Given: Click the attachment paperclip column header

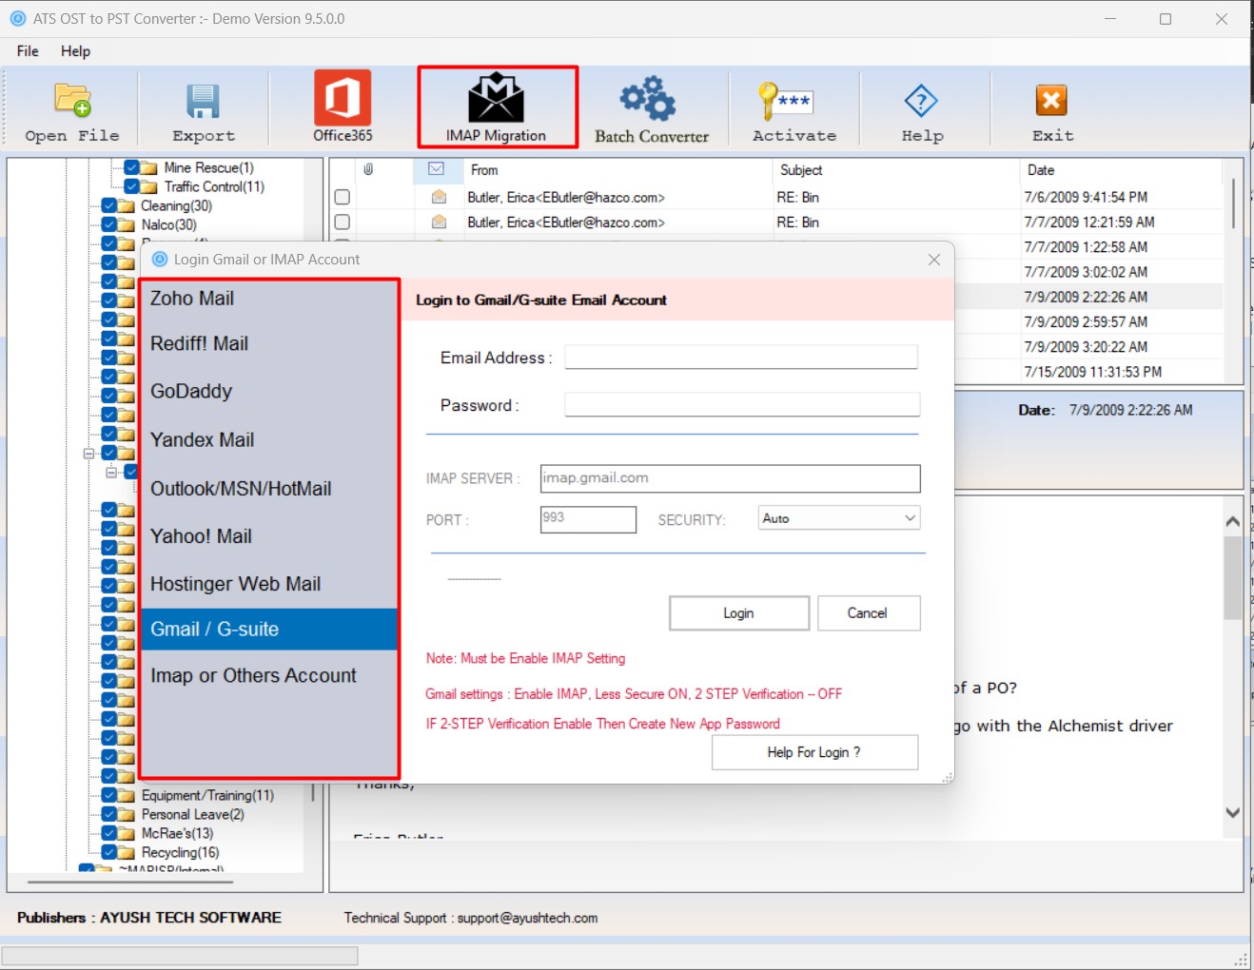Looking at the screenshot, I should click(368, 169).
